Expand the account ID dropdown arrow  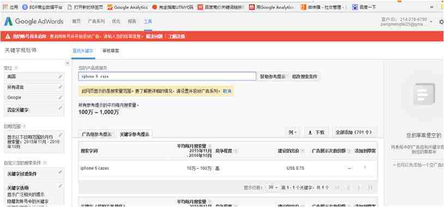click(431, 22)
